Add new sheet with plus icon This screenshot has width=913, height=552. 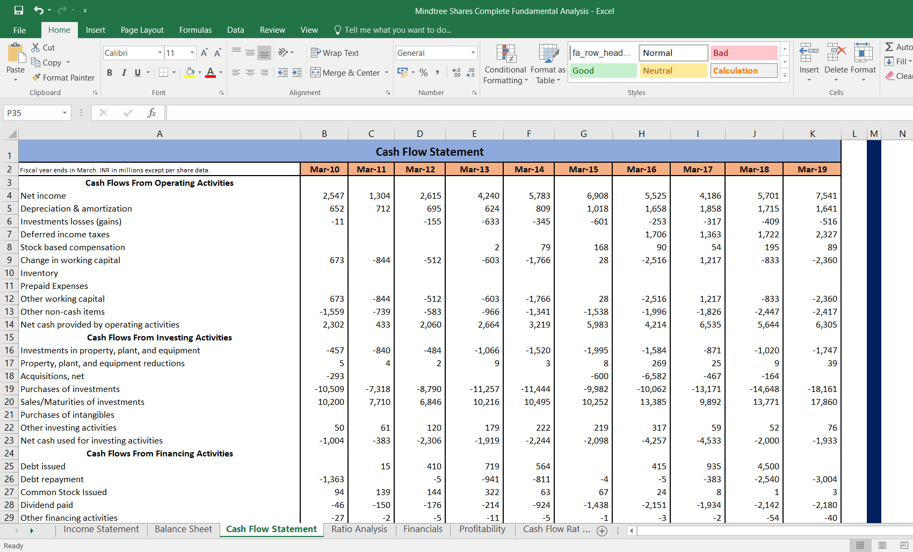click(x=602, y=531)
